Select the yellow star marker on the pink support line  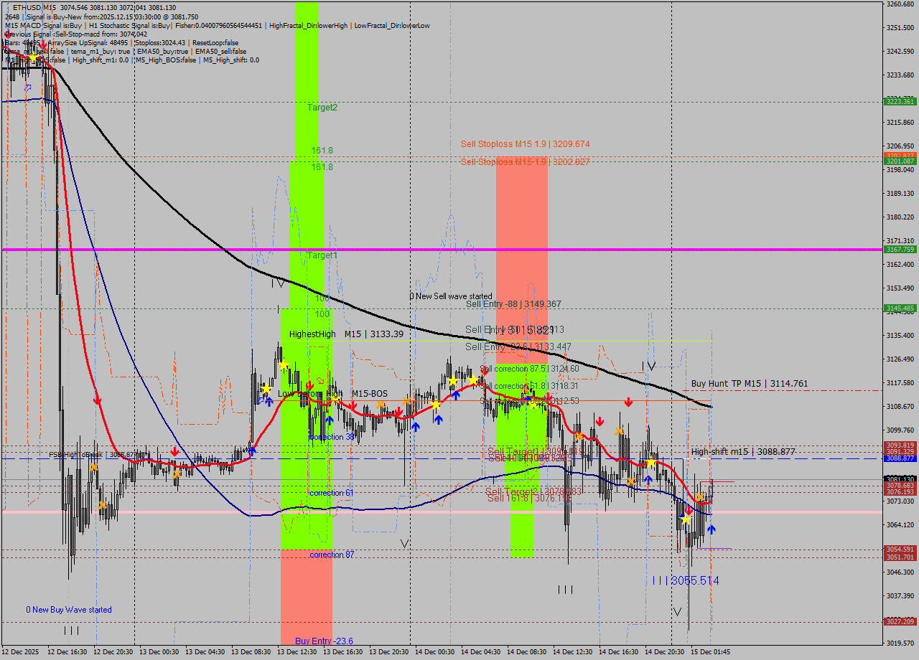click(686, 518)
